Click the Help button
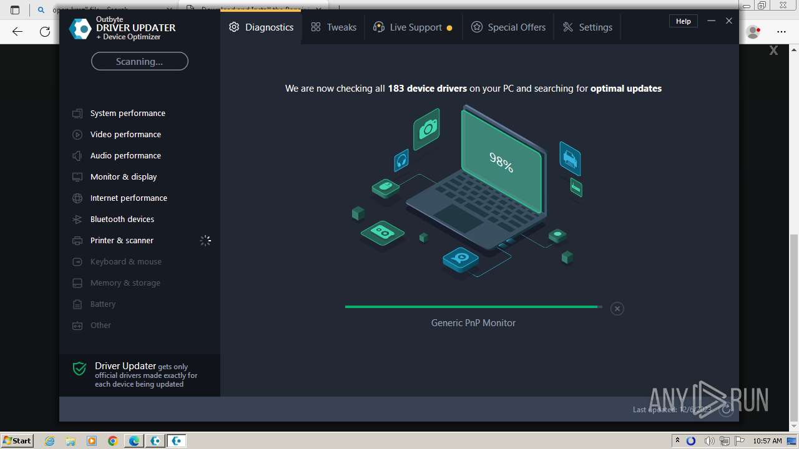Screen dimensions: 799x449 pyautogui.click(x=684, y=21)
